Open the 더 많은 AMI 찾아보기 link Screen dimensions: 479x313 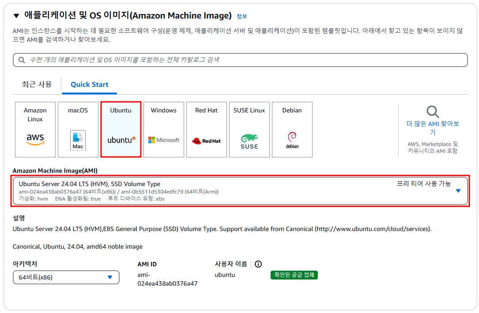pos(433,128)
